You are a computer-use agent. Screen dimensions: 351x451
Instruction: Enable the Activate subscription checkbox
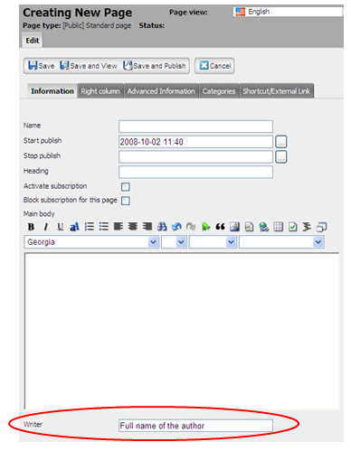tap(126, 187)
